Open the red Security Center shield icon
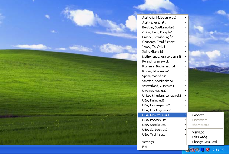Screen dimensions: 229x154 click(208, 149)
